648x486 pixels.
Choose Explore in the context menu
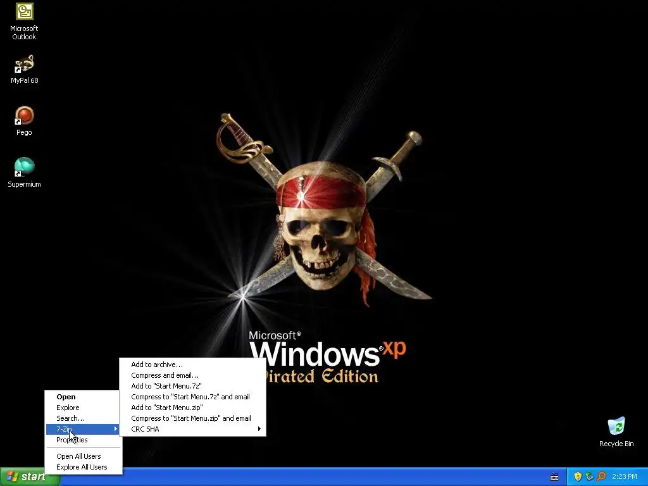coord(83,408)
